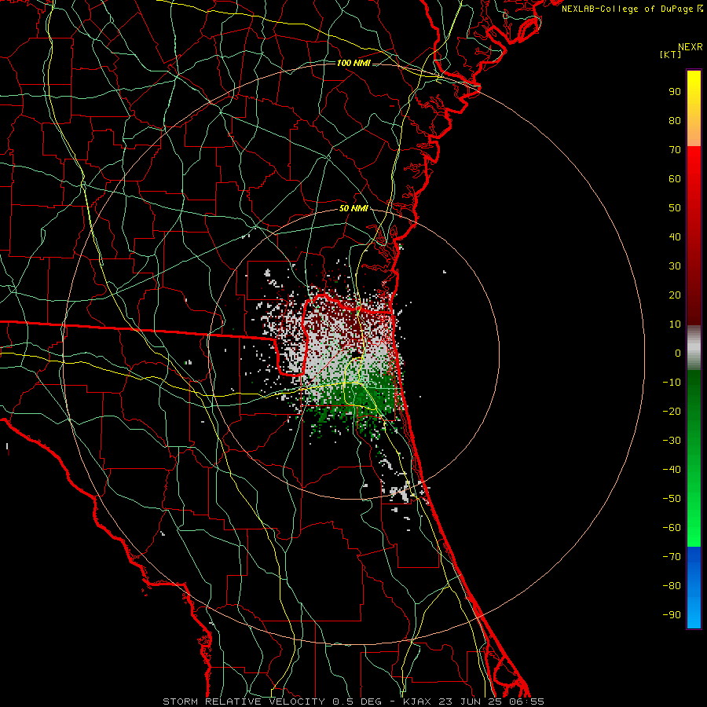
Task: Click the '20' value on the velocity scale
Action: click(675, 295)
